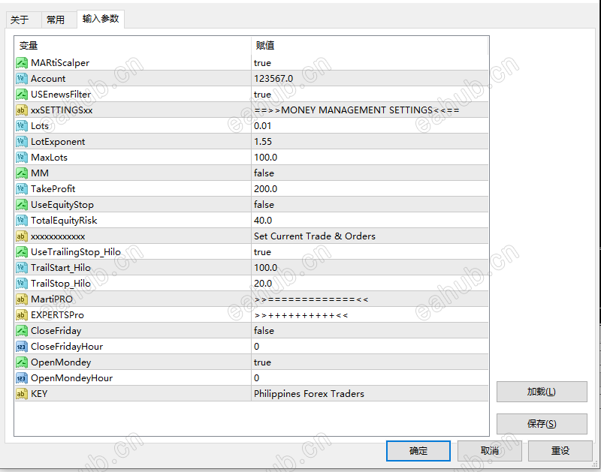Click the TrailStart_Hilo value 100.0
This screenshot has height=472, width=601.
(266, 268)
